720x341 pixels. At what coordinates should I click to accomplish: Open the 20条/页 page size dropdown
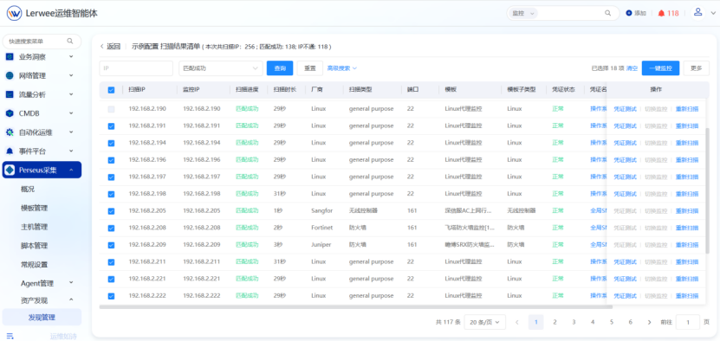(x=484, y=322)
